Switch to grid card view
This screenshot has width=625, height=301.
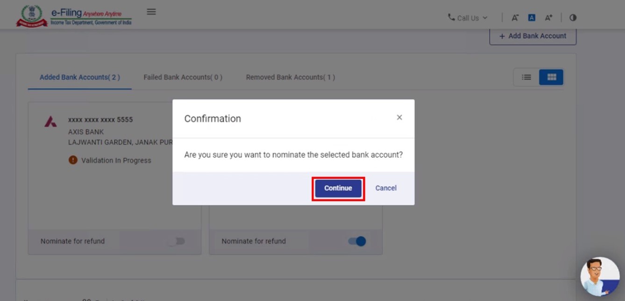551,77
